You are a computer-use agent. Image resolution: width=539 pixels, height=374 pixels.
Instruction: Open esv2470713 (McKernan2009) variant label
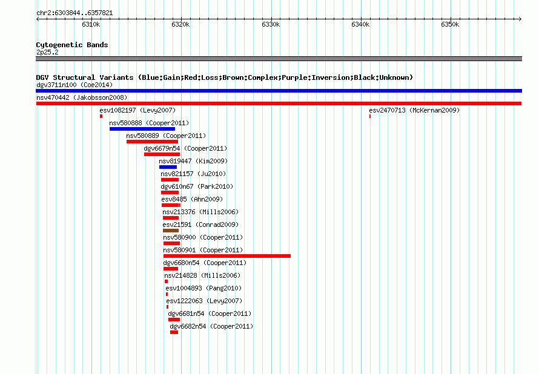414,110
